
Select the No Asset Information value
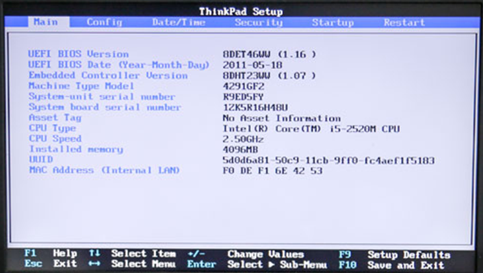pos(282,118)
